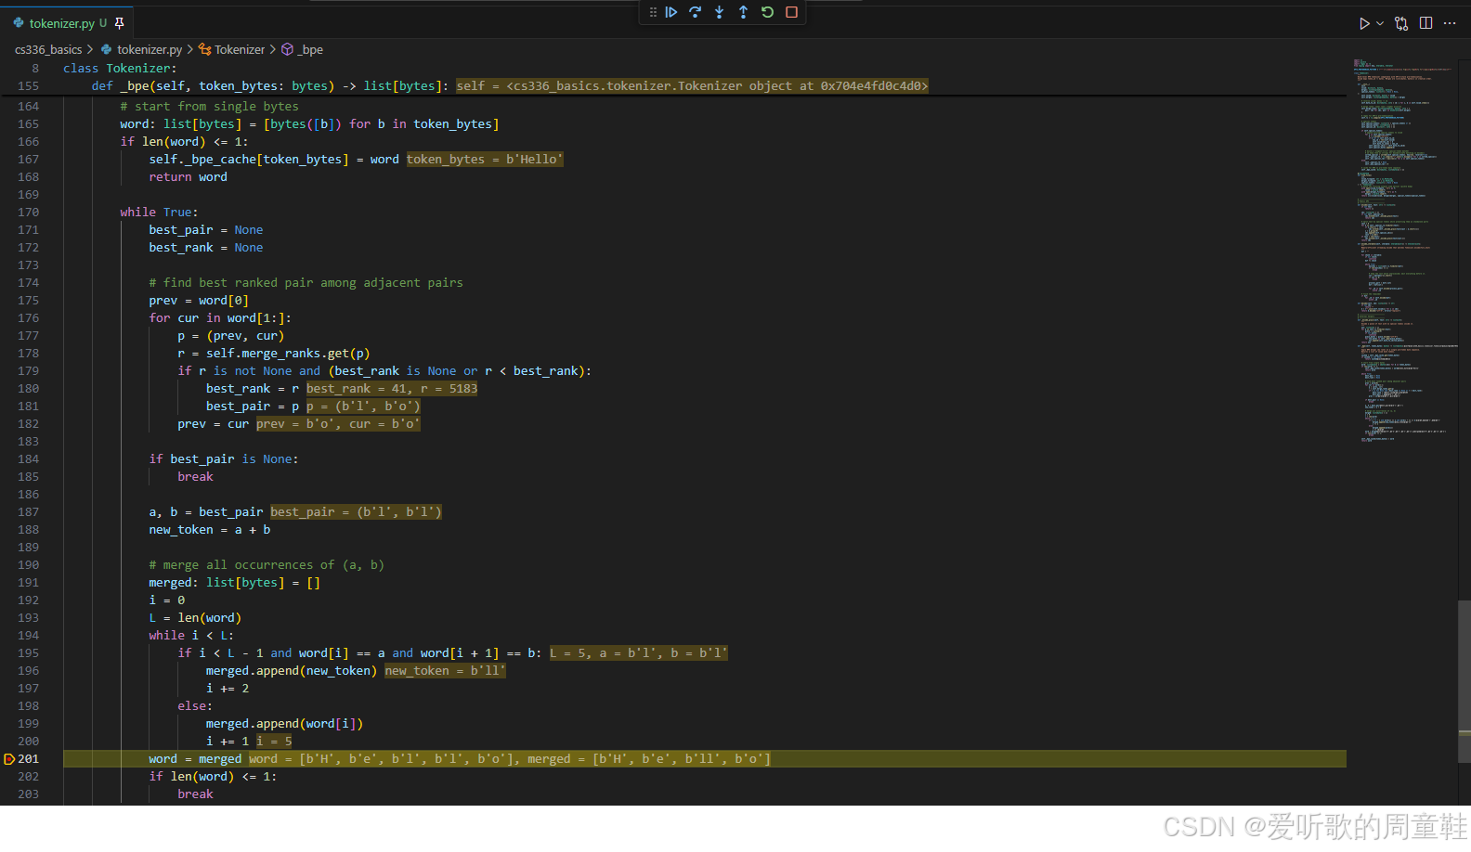
Task: Click the 'return word' statement
Action: [188, 176]
